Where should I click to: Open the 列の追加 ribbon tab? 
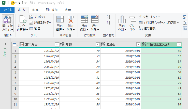[50, 10]
